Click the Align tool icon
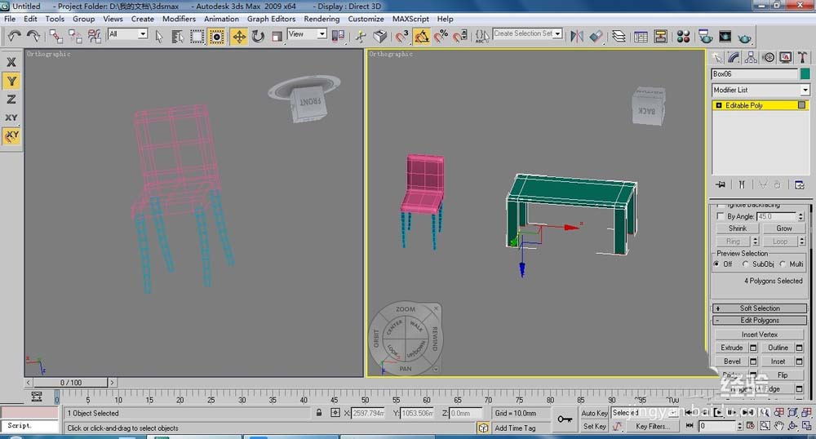The width and height of the screenshot is (816, 439). 596,36
